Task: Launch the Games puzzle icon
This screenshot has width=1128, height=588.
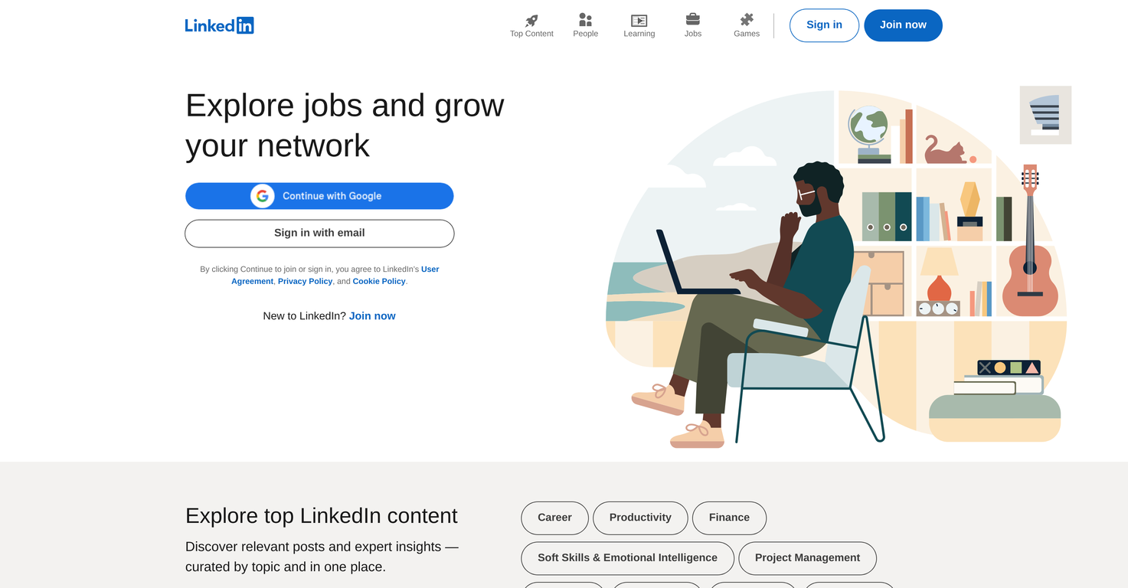Action: click(746, 19)
